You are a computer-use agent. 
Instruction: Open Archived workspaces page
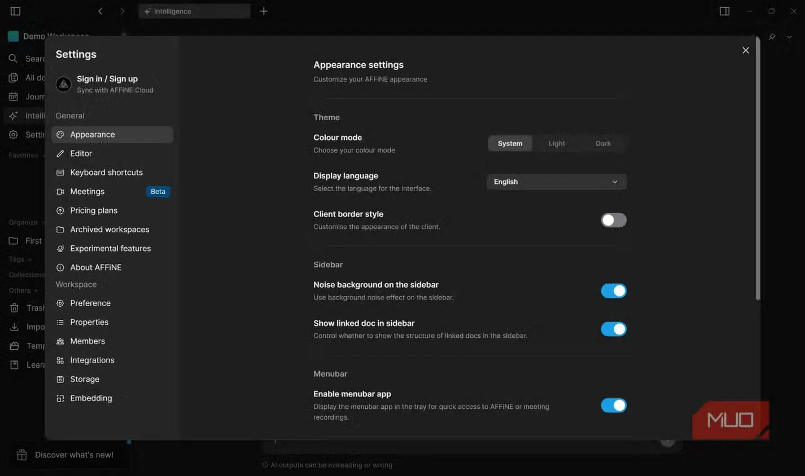(112, 230)
